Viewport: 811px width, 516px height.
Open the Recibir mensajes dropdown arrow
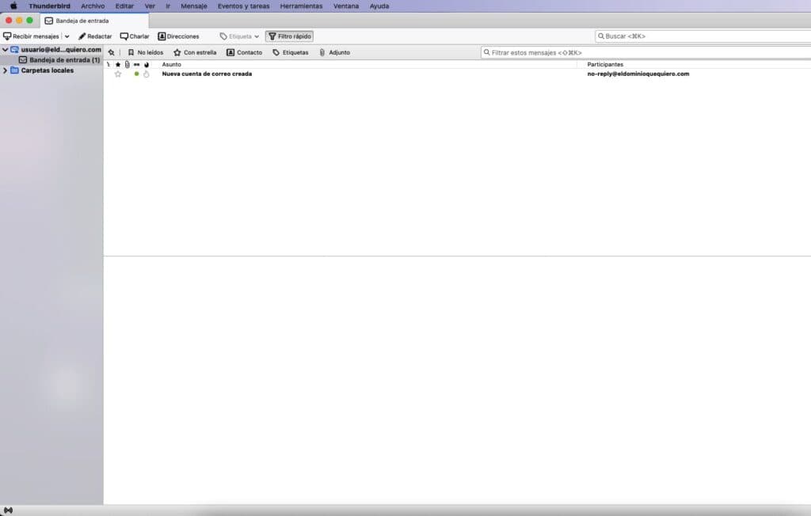pyautogui.click(x=67, y=36)
